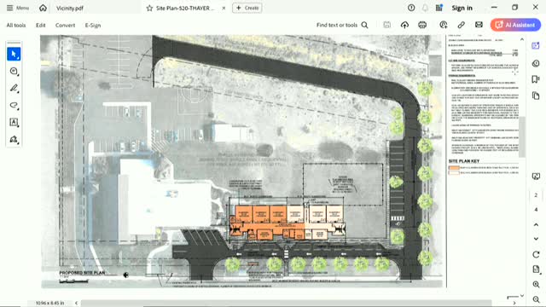546x307 pixels.
Task: Rotate the page view
Action: (536, 254)
